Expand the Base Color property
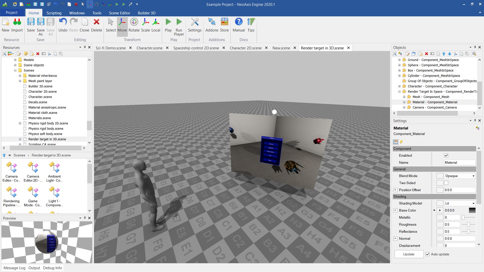Screen dimensions: 484x272 pyautogui.click(x=395, y=210)
